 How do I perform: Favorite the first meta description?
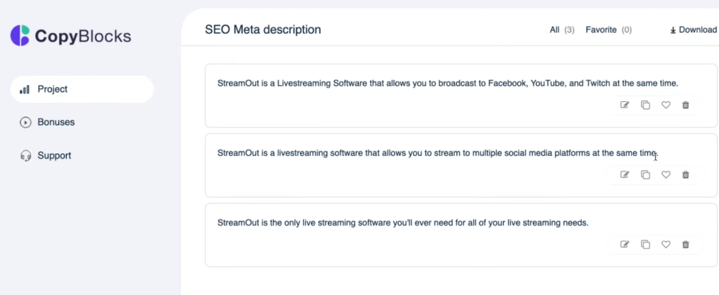point(666,105)
